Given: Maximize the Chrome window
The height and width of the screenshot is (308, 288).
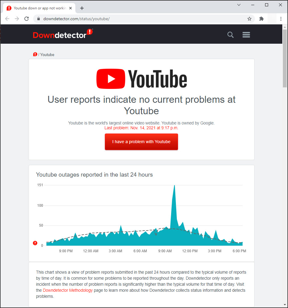Looking at the screenshot, I should point(266,5).
